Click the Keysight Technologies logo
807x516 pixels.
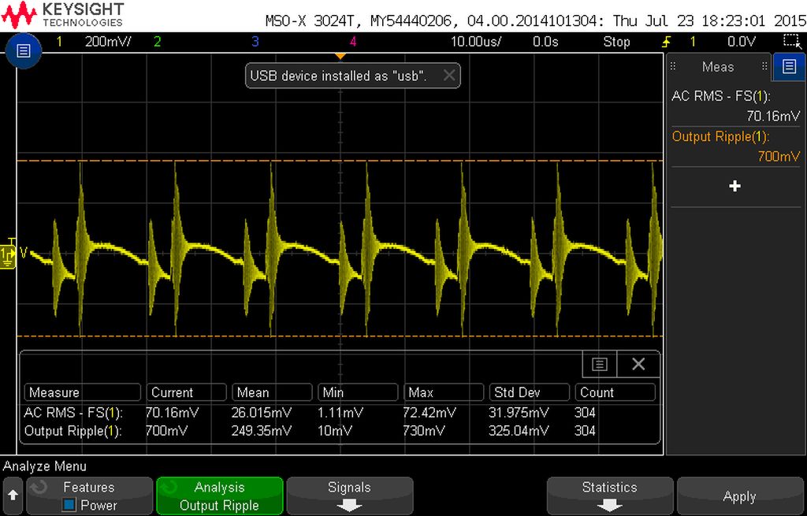(62, 14)
